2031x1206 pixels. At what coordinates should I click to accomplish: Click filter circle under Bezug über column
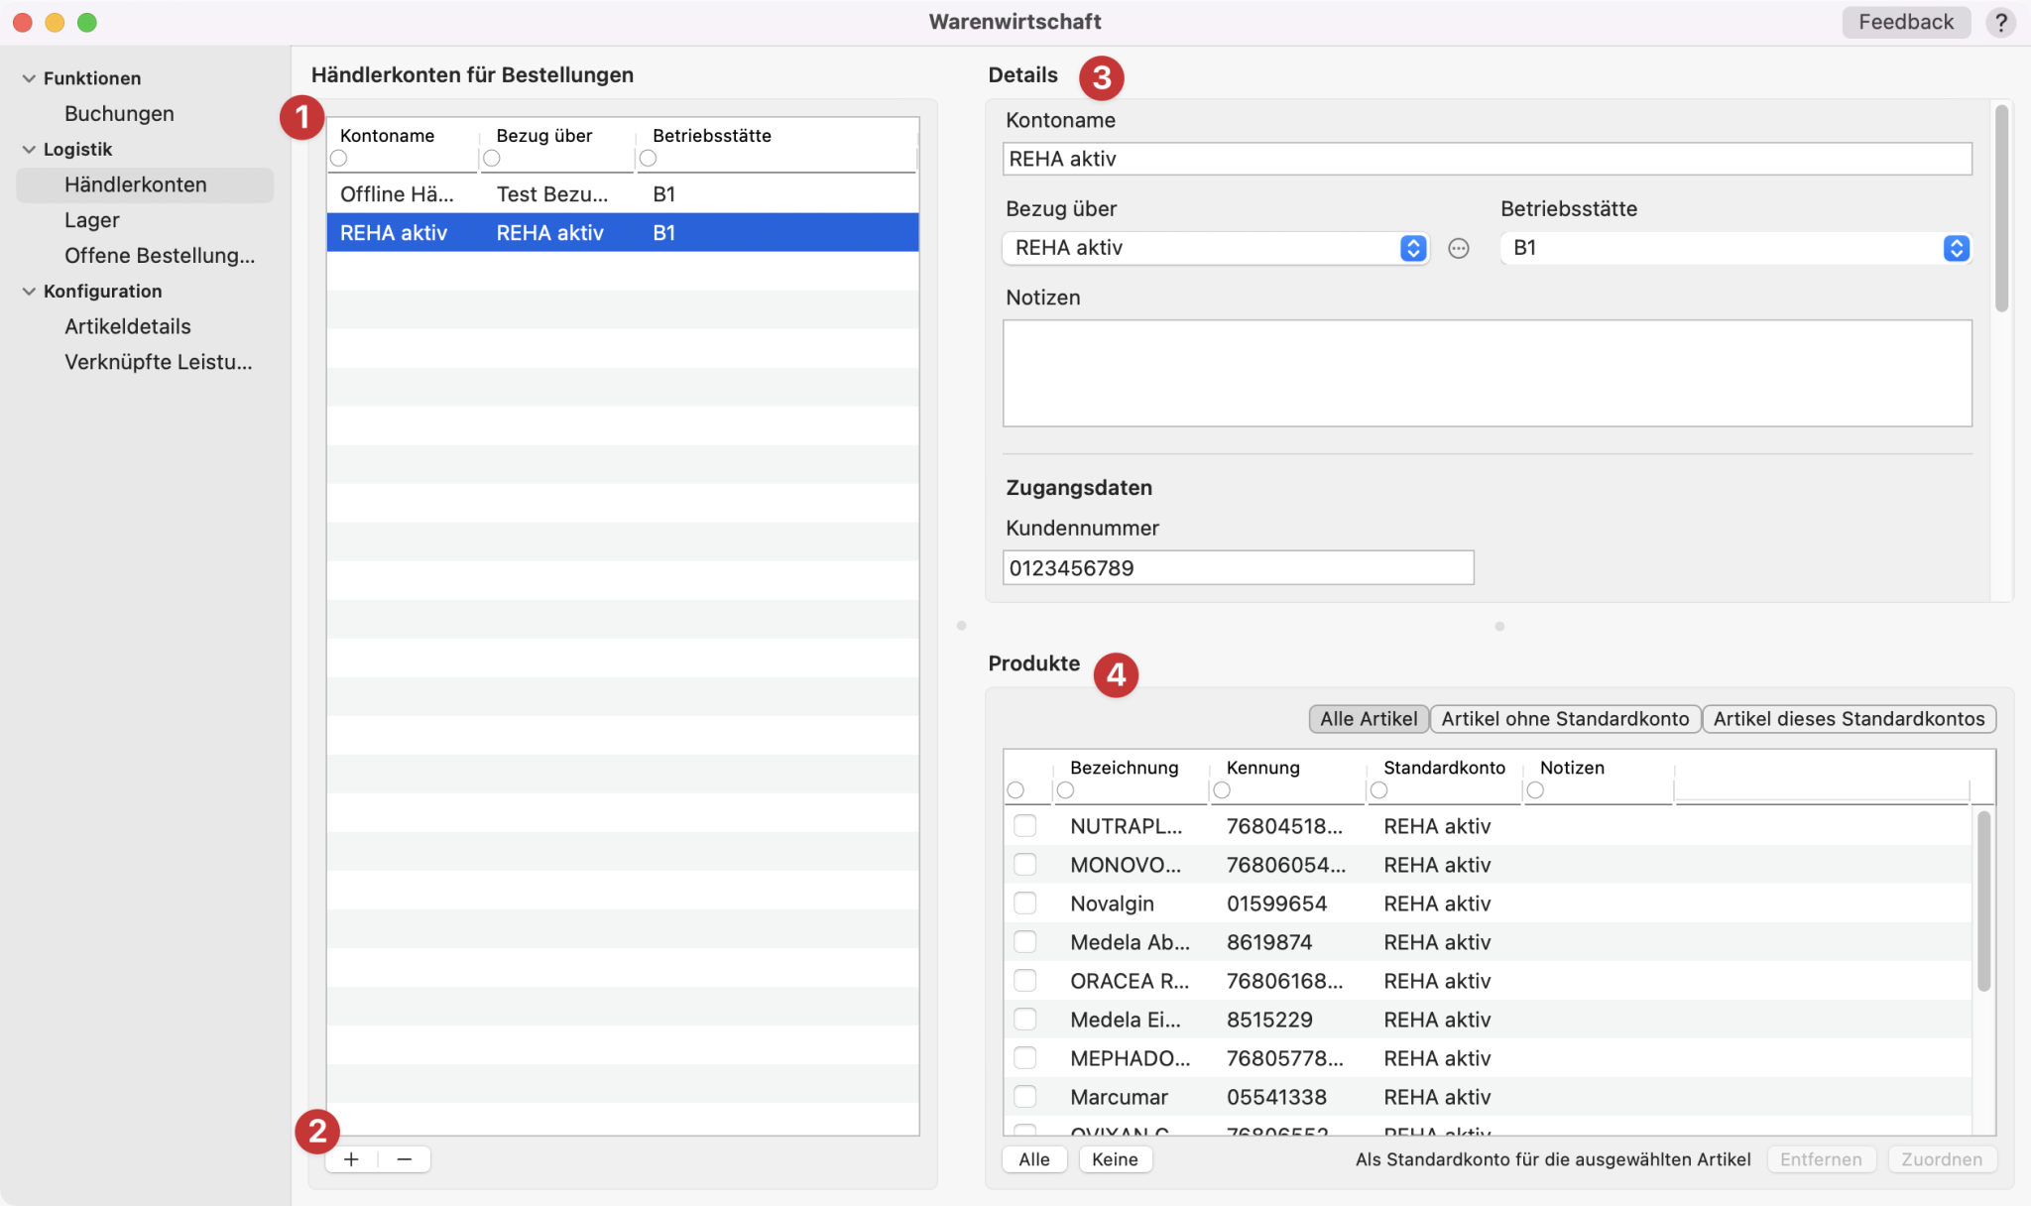[492, 159]
